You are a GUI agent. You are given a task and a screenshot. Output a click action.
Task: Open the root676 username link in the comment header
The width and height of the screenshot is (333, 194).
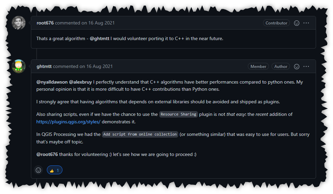point(45,23)
